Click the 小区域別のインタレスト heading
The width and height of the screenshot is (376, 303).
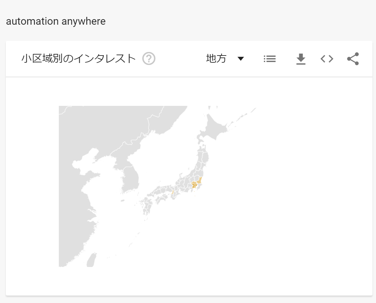79,59
